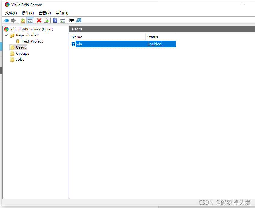The image size is (255, 208).
Task: Select VisualSVN Server (Local) root node
Action: 32,29
